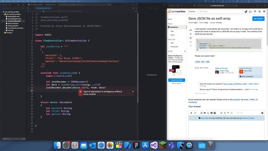Open the blue folder stack in Dock
The width and height of the screenshot is (268, 151).
click(x=202, y=146)
